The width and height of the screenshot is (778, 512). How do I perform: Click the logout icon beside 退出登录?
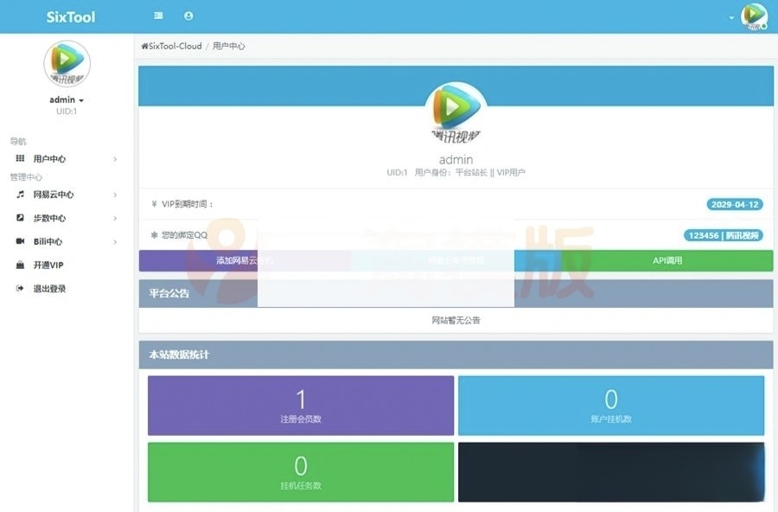click(20, 289)
